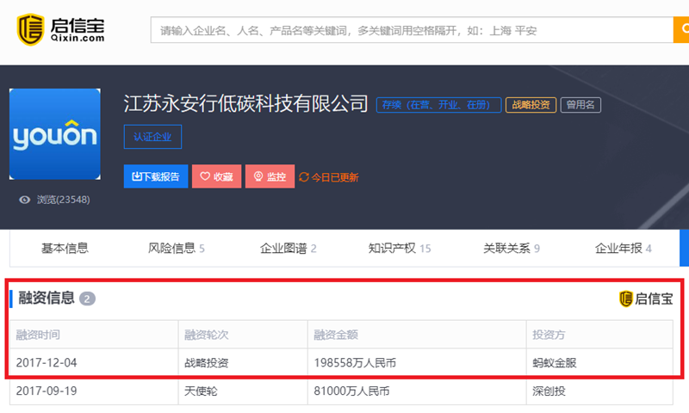Open the 风险信息 tab
The image size is (689, 413).
tap(177, 249)
